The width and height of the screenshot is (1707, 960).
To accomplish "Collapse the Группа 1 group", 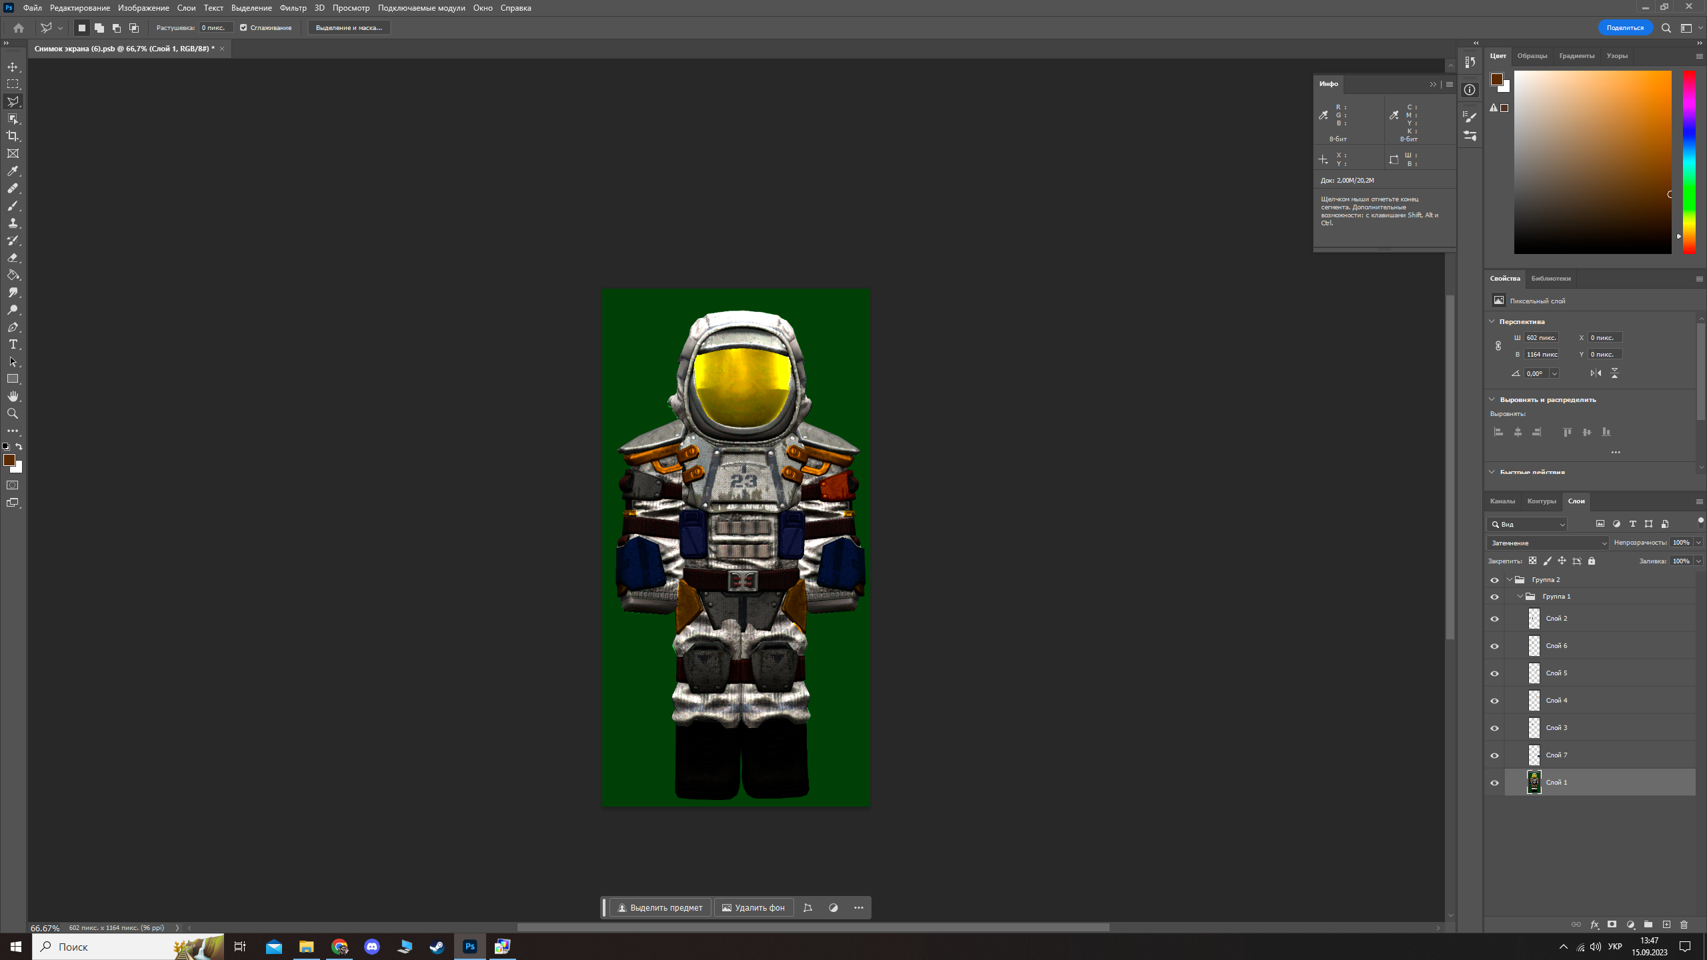I will click(1520, 597).
